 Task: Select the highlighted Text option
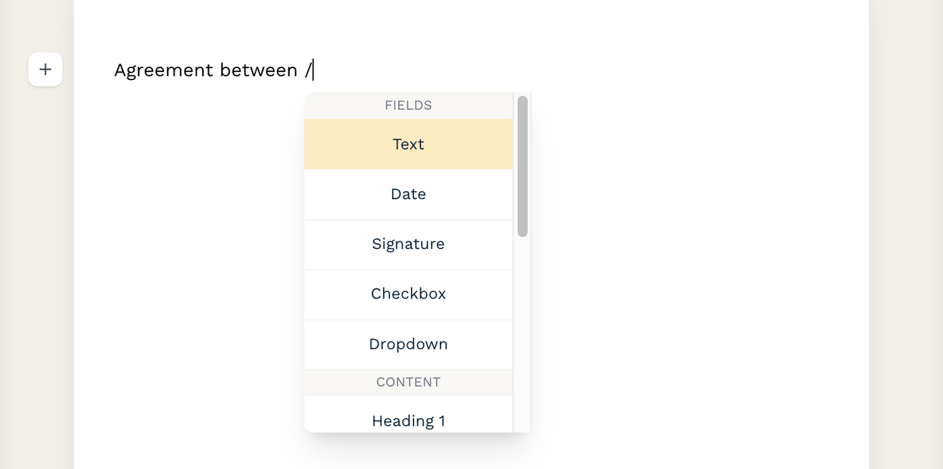[408, 144]
